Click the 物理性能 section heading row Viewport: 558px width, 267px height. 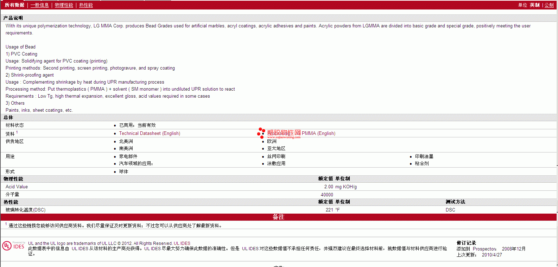[278, 179]
